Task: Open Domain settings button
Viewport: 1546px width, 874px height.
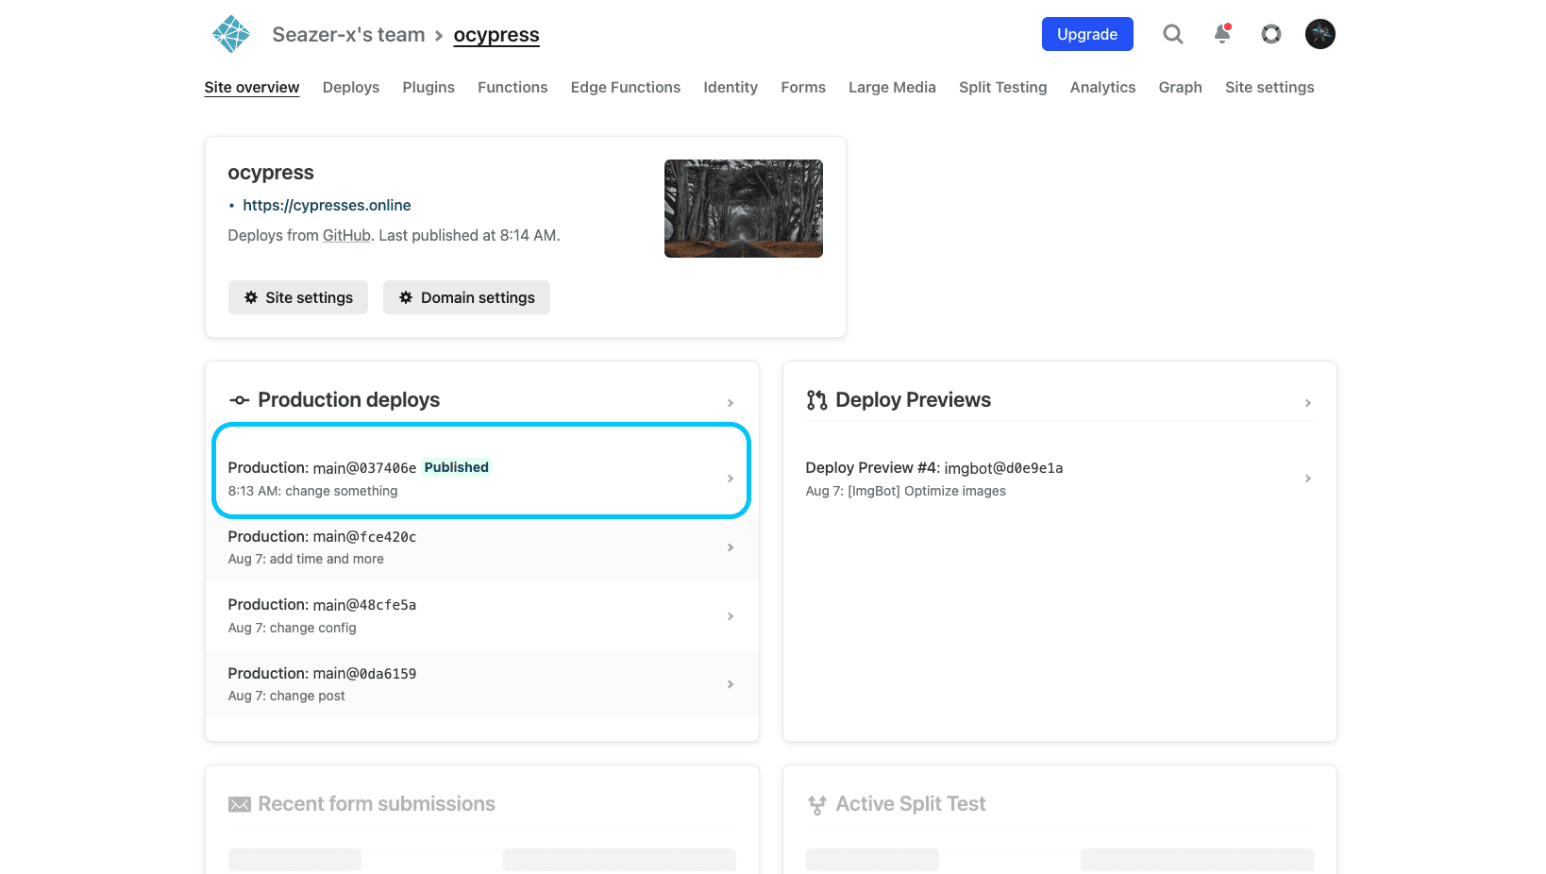Action: coord(466,297)
